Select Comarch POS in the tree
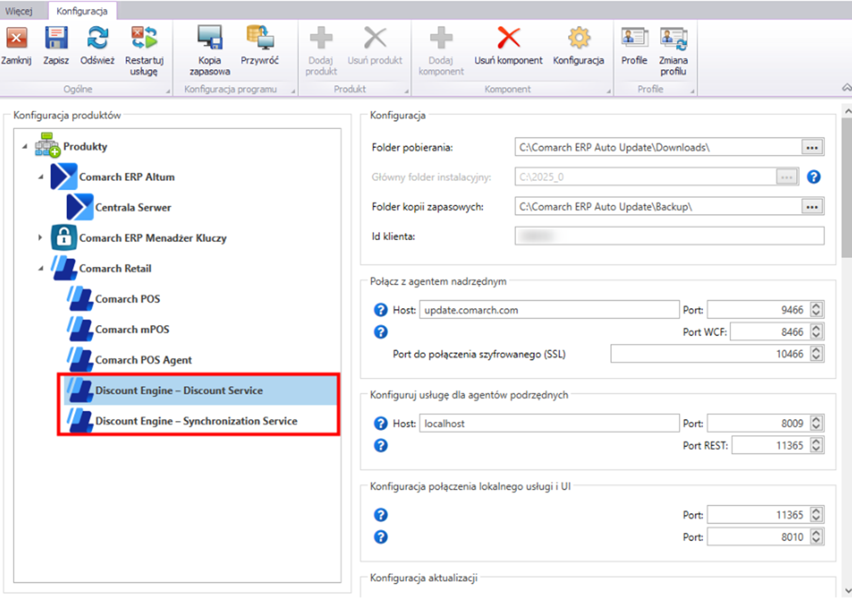The width and height of the screenshot is (852, 600). click(x=127, y=299)
